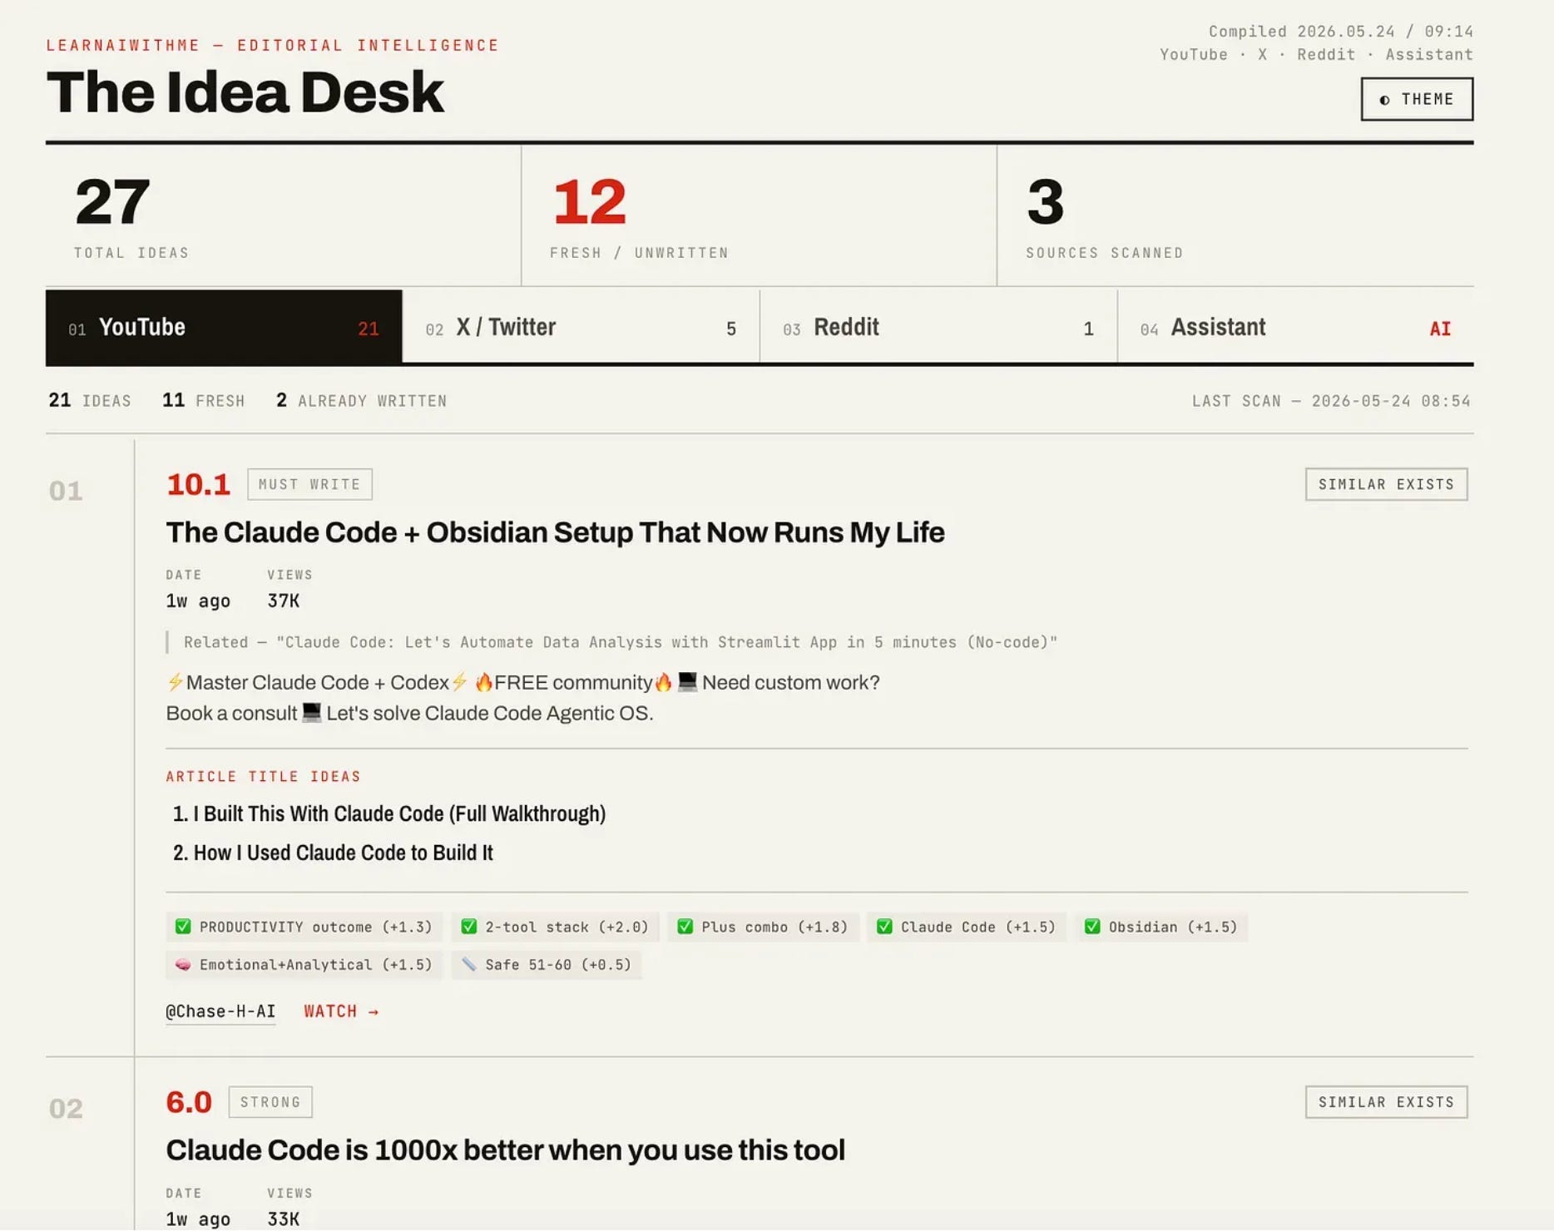Click the 10.1 score on idea 01
1554x1231 pixels.
tap(198, 484)
